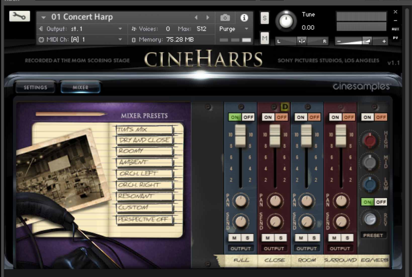Click the Full channel Mute button
The width and height of the screenshot is (412, 277).
(x=234, y=238)
